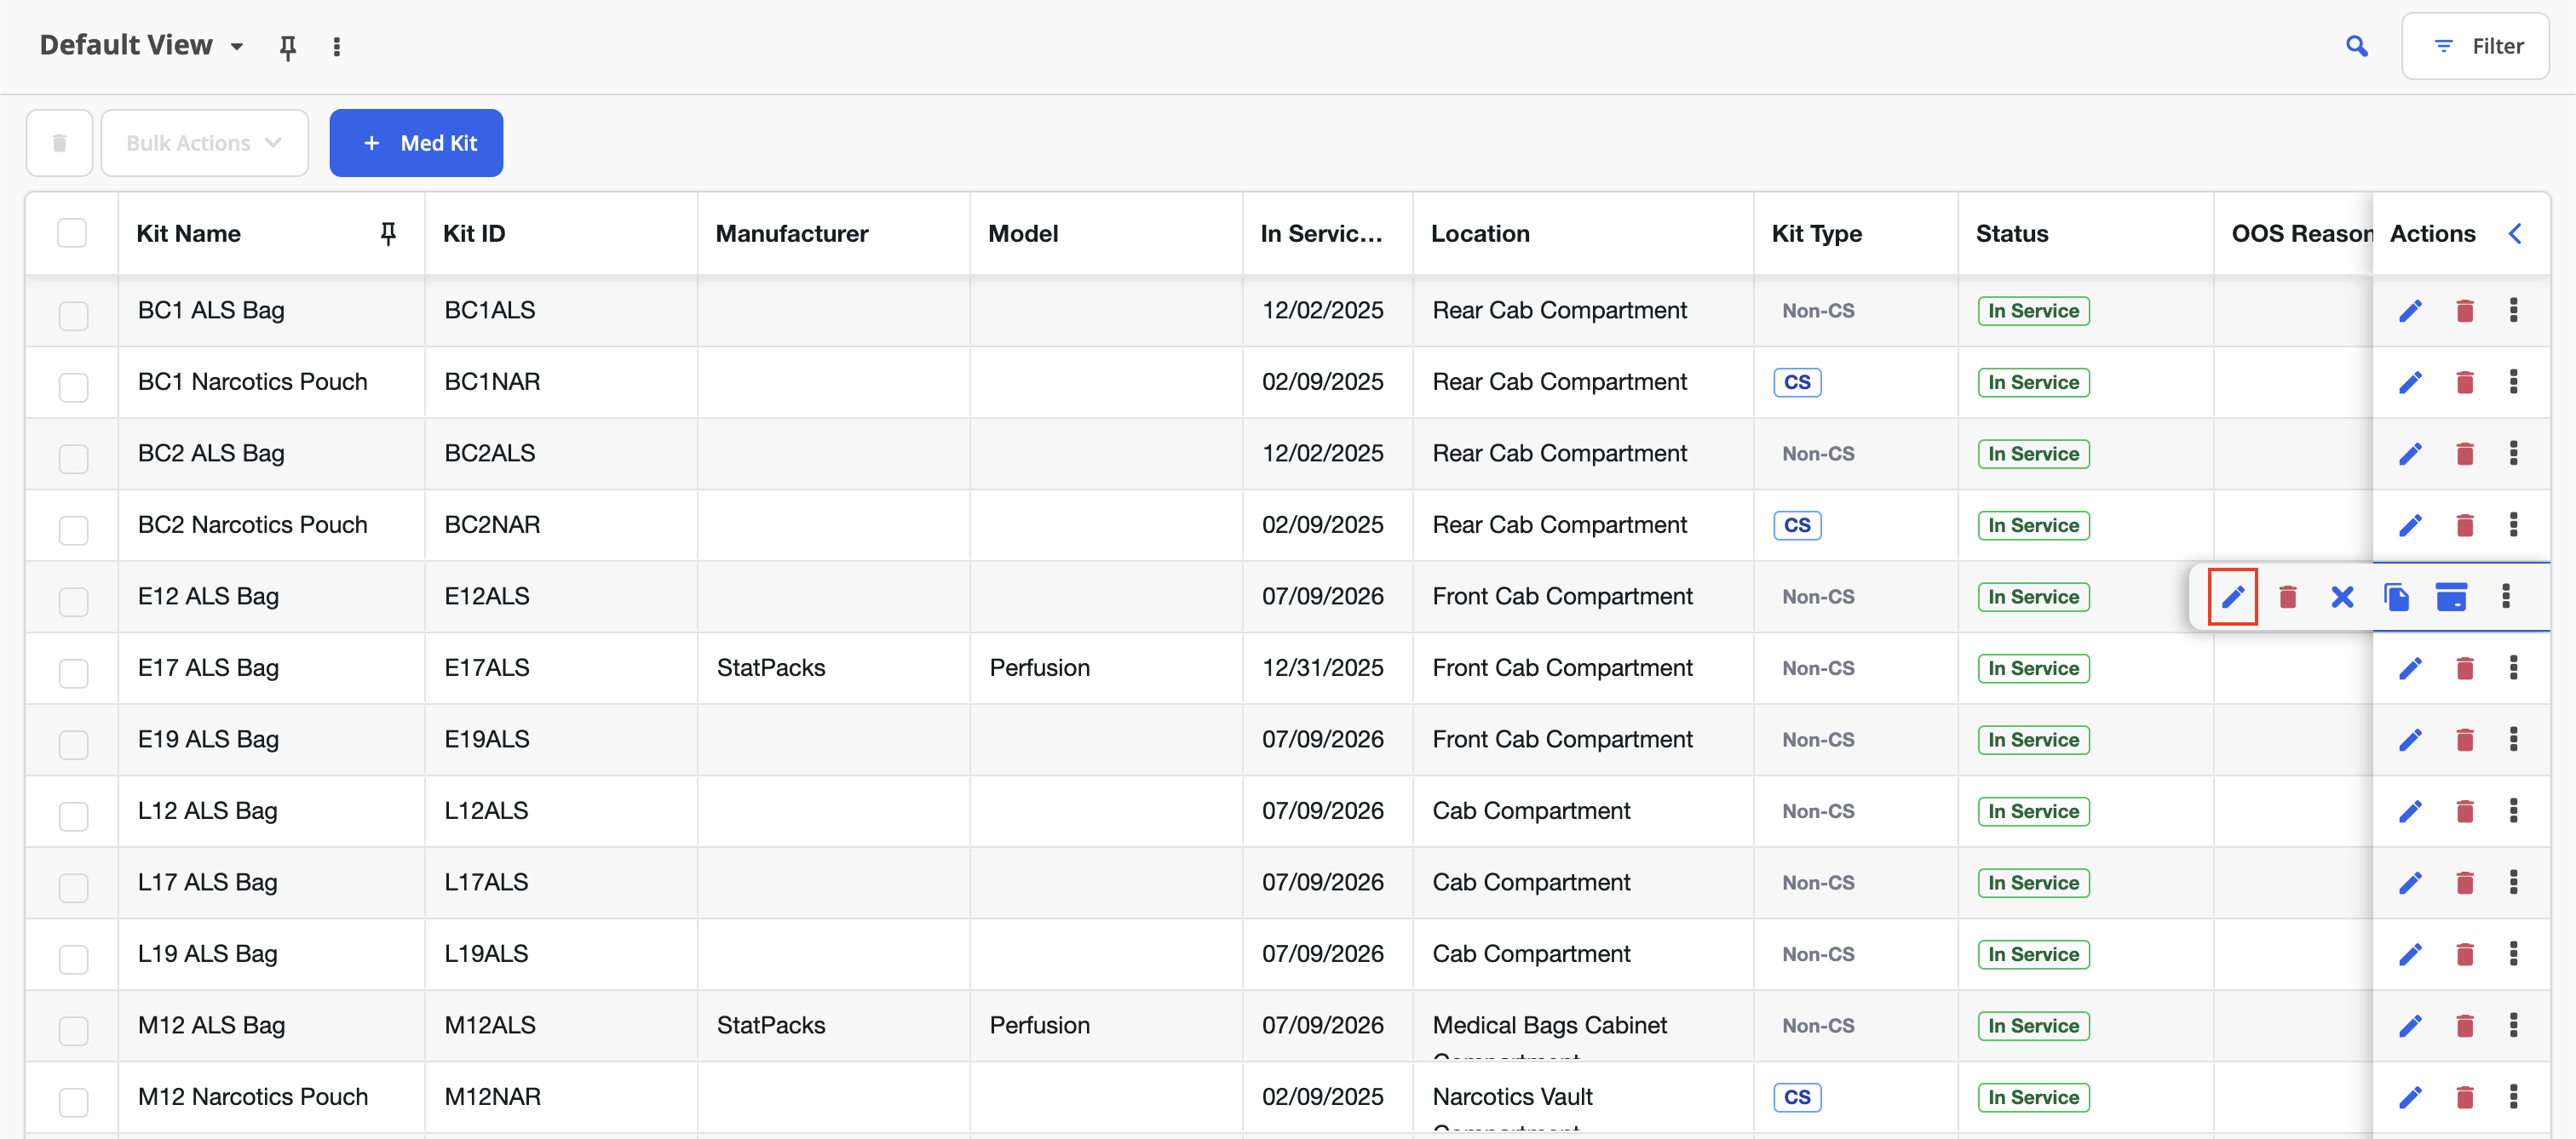This screenshot has width=2576, height=1139.
Task: Select the E17 ALS Bag checkbox
Action: click(73, 673)
